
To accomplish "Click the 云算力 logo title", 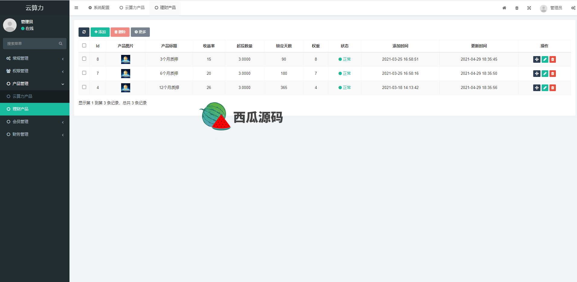I will point(34,8).
